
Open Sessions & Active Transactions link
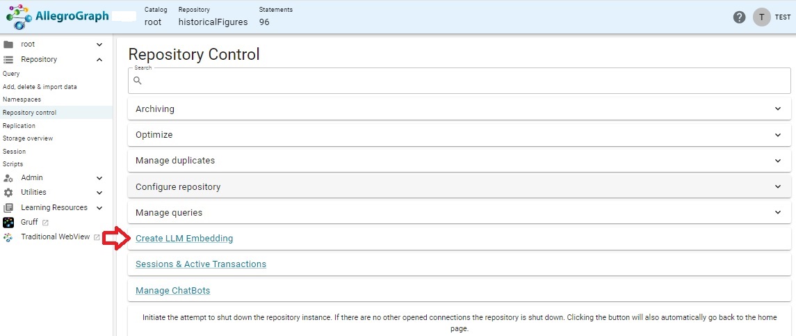[x=201, y=264]
